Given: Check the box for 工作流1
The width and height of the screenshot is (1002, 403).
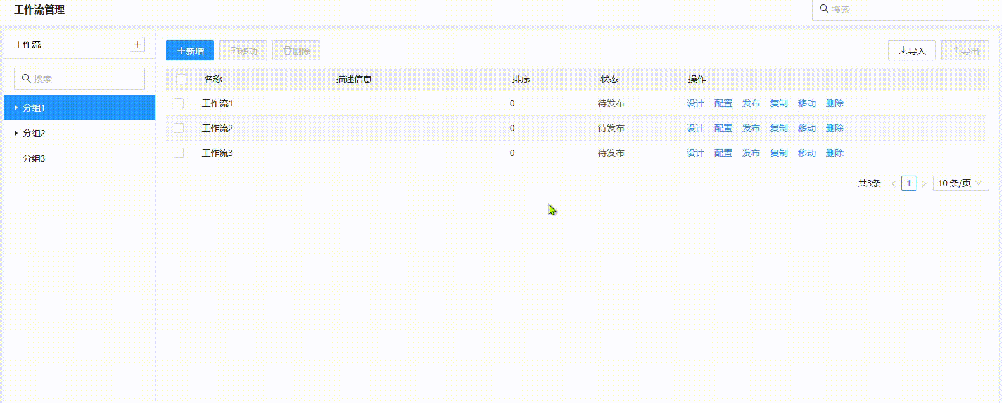Looking at the screenshot, I should point(179,103).
